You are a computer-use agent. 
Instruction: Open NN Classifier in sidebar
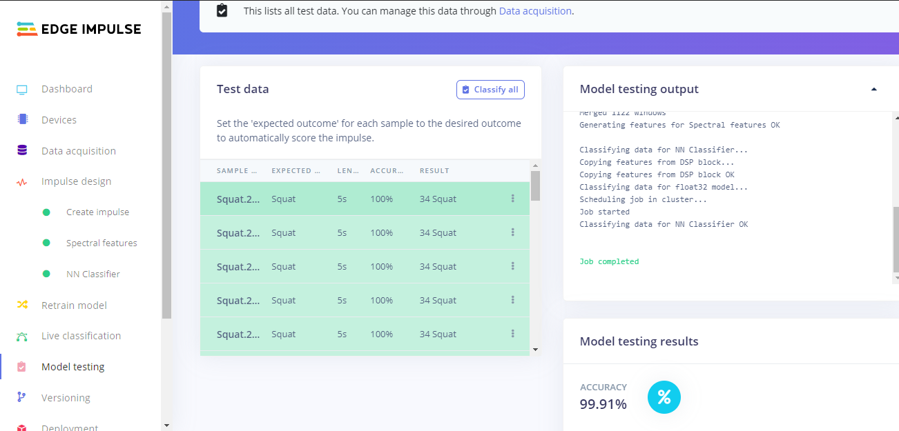(x=93, y=274)
